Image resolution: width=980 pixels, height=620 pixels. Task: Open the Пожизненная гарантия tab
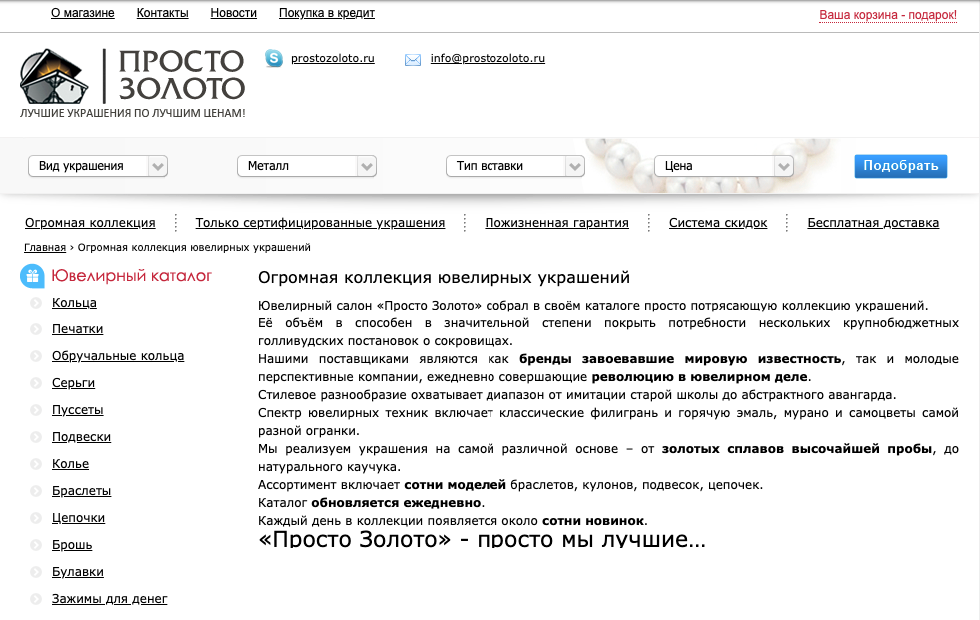pyautogui.click(x=556, y=223)
